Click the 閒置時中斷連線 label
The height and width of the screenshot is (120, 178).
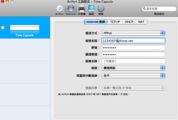pos(88,76)
